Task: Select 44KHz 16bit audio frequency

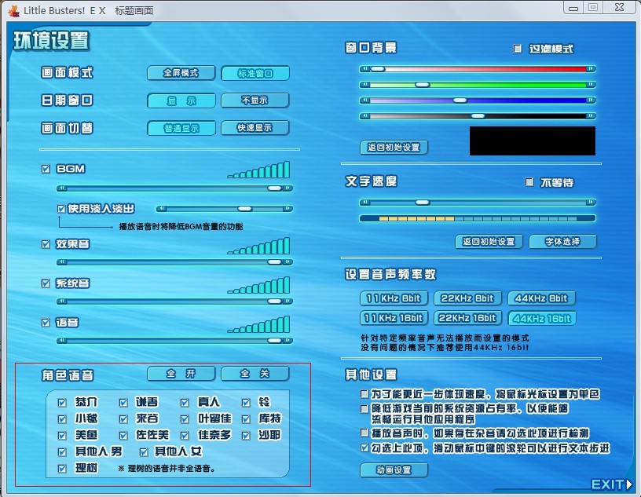Action: click(542, 319)
